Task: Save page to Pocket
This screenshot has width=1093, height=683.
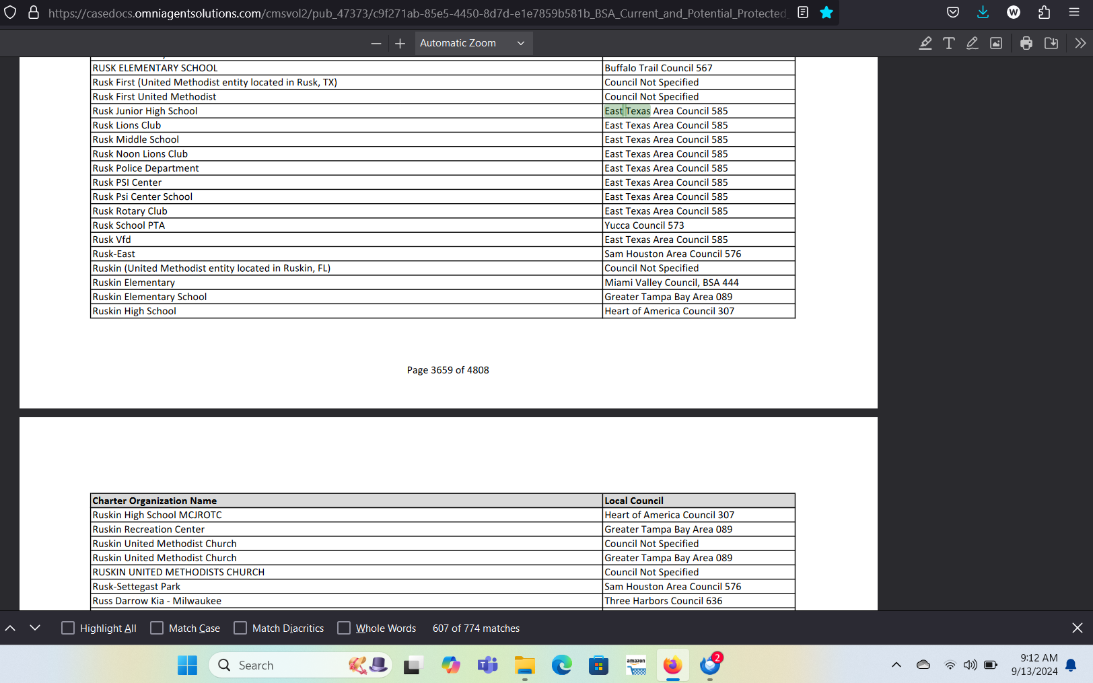Action: pos(953,12)
